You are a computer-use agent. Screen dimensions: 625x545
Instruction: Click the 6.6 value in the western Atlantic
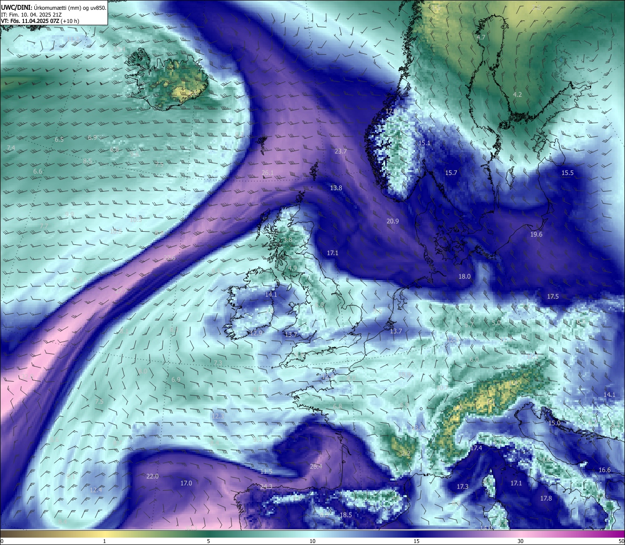[x=38, y=172]
